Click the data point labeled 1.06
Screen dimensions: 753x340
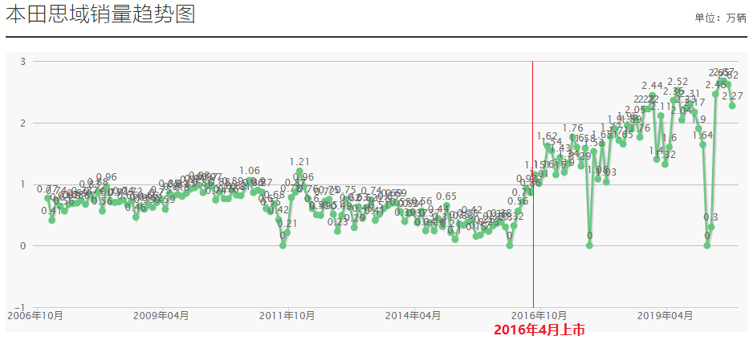(x=249, y=180)
